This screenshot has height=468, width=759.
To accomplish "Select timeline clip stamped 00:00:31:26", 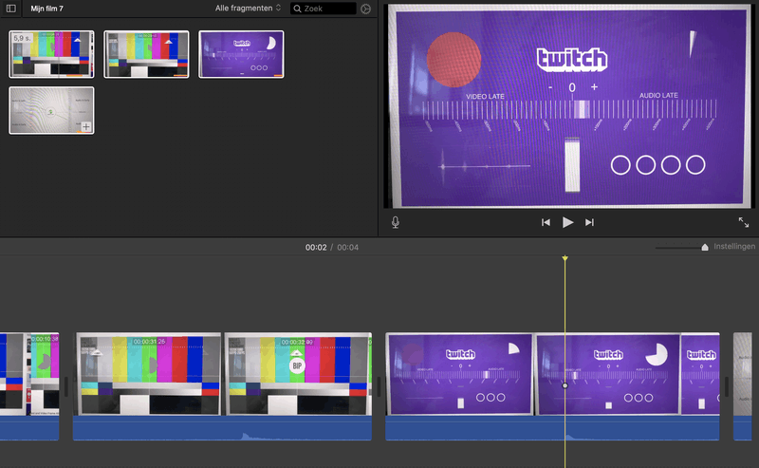I will pos(148,373).
